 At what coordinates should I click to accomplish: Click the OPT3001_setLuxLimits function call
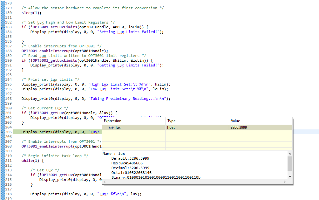point(55,27)
